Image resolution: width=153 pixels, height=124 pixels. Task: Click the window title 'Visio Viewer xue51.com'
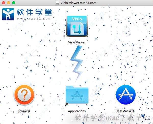tap(79, 3)
